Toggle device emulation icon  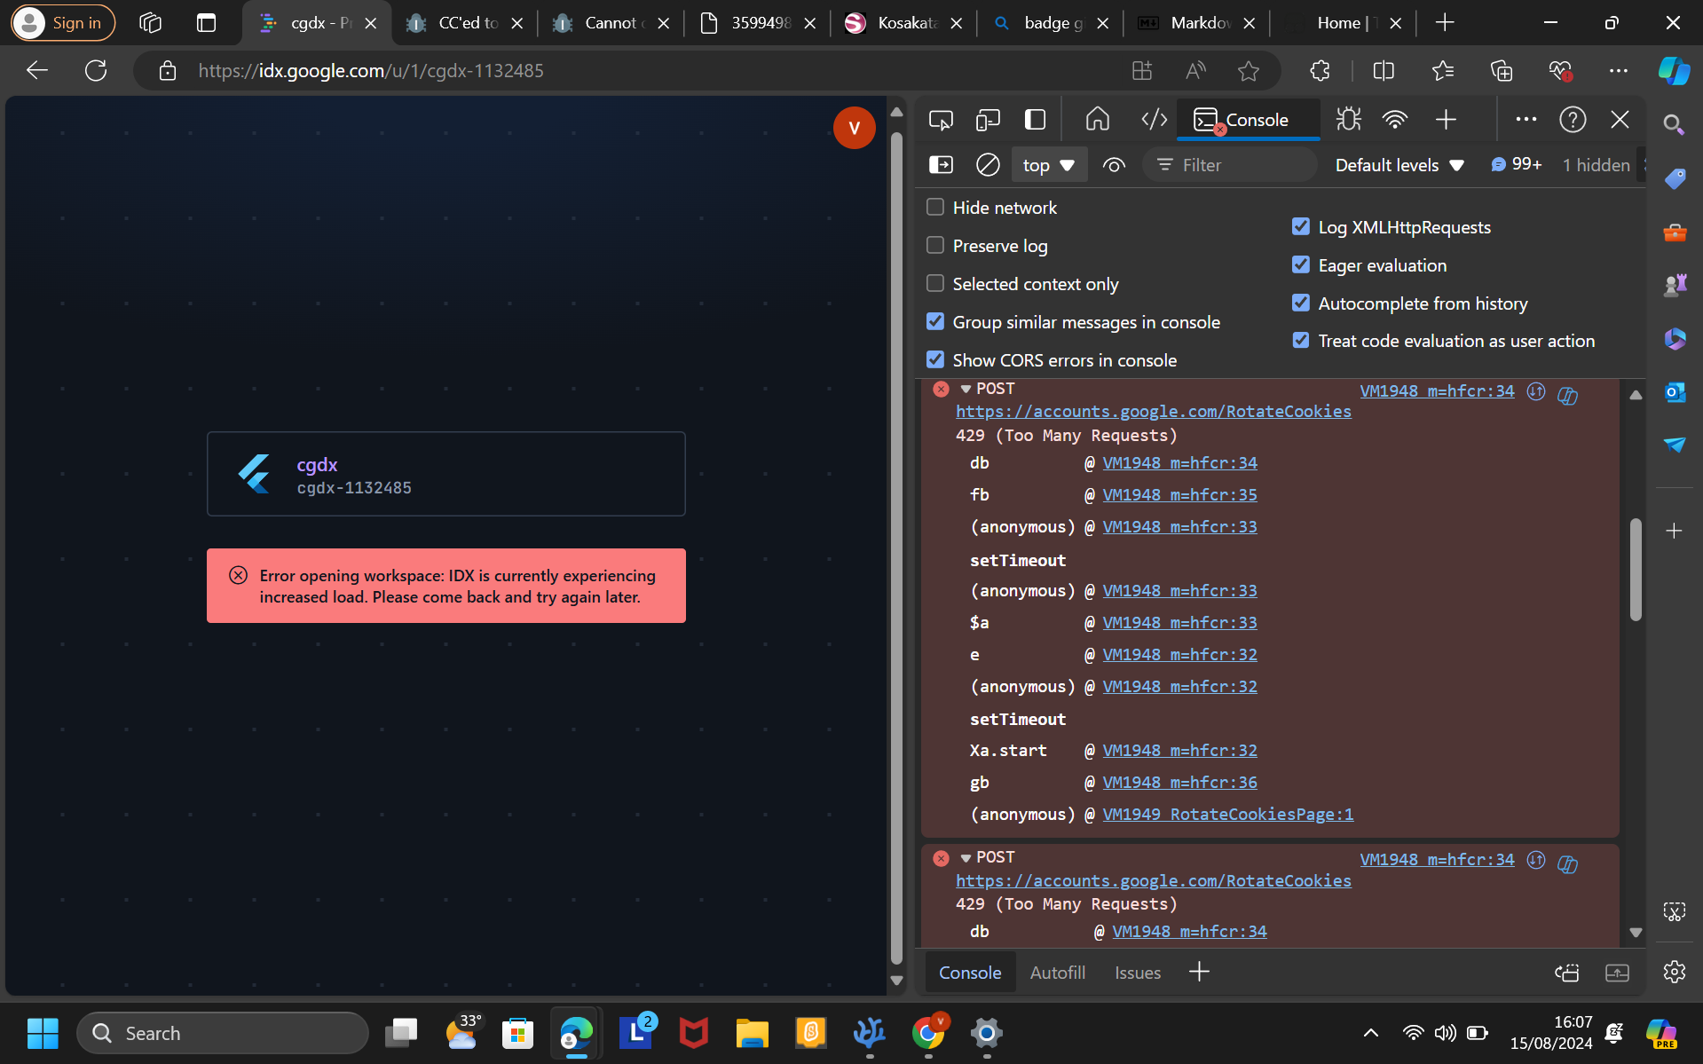point(988,120)
